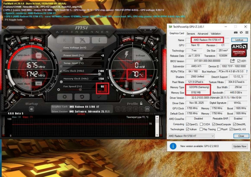Apply changes with the checkmark icon
Image resolution: width=251 pixels, height=177 pixels.
click(x=99, y=96)
